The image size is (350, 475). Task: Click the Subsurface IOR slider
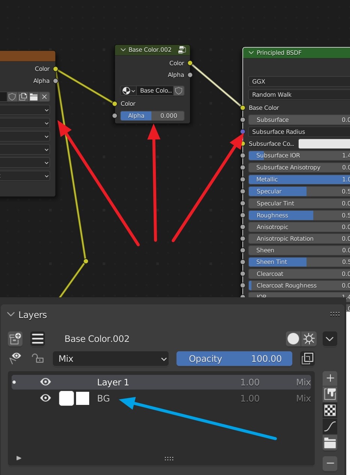tap(299, 156)
